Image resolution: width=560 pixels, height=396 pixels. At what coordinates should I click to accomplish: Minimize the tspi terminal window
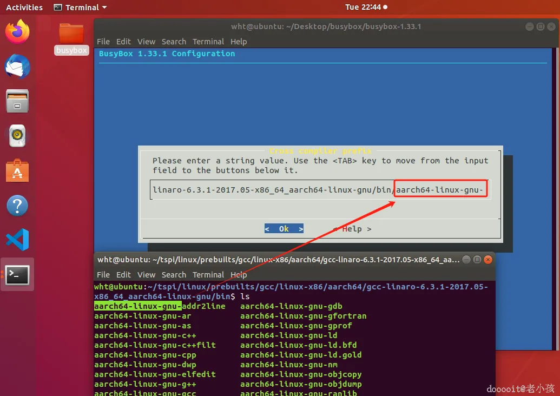click(x=466, y=260)
